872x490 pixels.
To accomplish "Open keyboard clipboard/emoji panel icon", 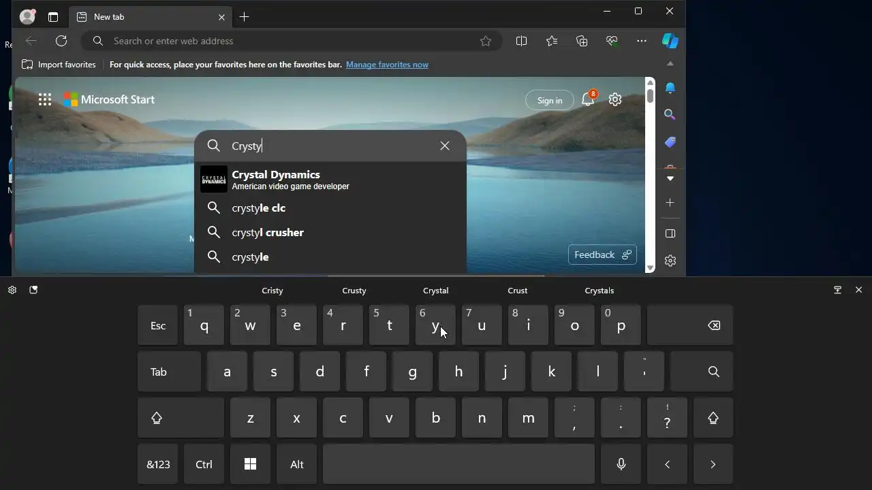I will click(33, 290).
